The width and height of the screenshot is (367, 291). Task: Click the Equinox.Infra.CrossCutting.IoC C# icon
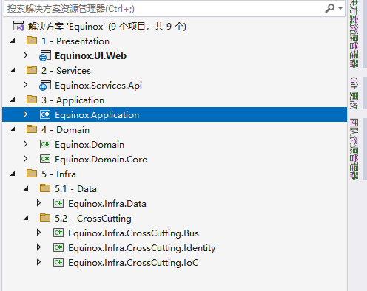click(58, 262)
